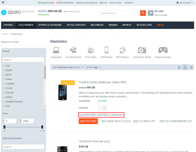Screen dimensions: 196x152
Task: Open the Apparel menu
Action: (8, 25)
